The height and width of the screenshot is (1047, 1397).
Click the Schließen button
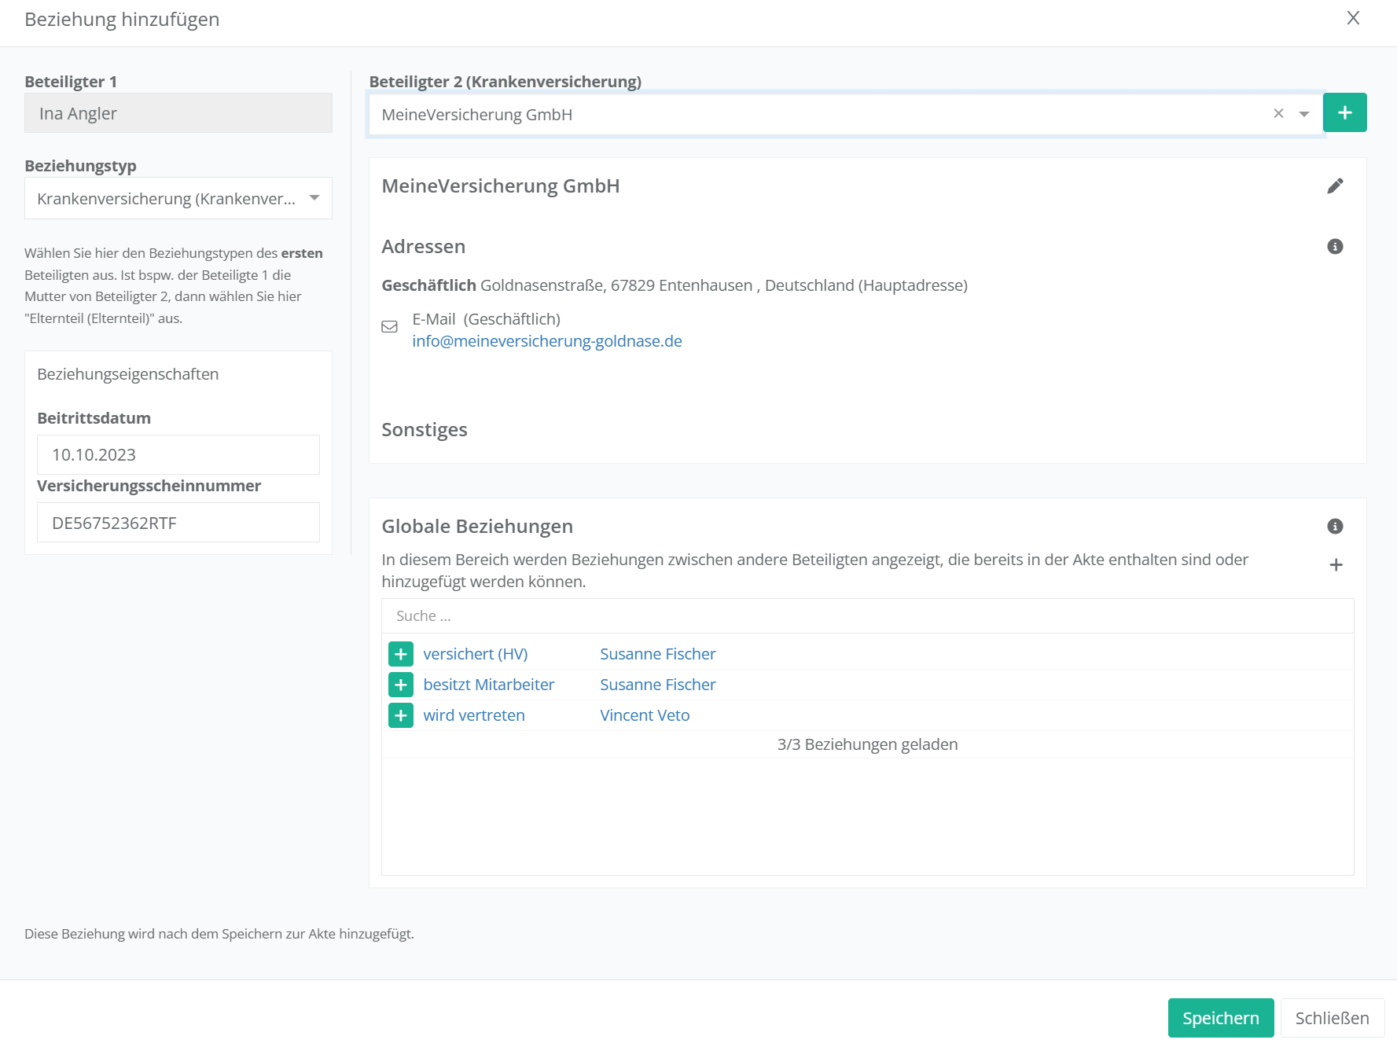coord(1332,1018)
